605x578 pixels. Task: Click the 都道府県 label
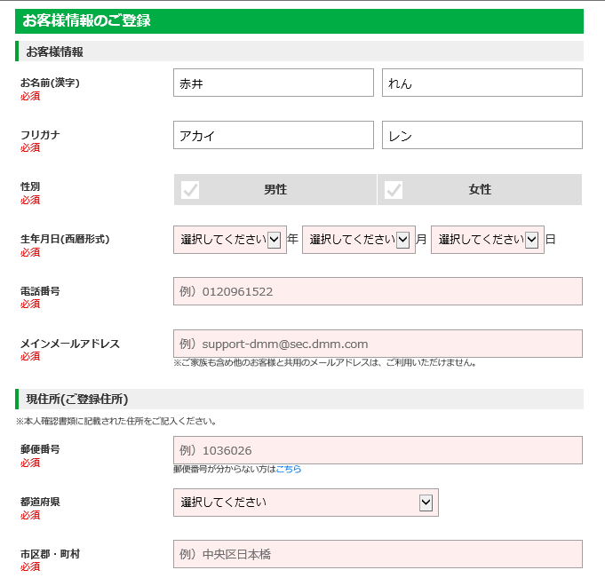pyautogui.click(x=40, y=502)
